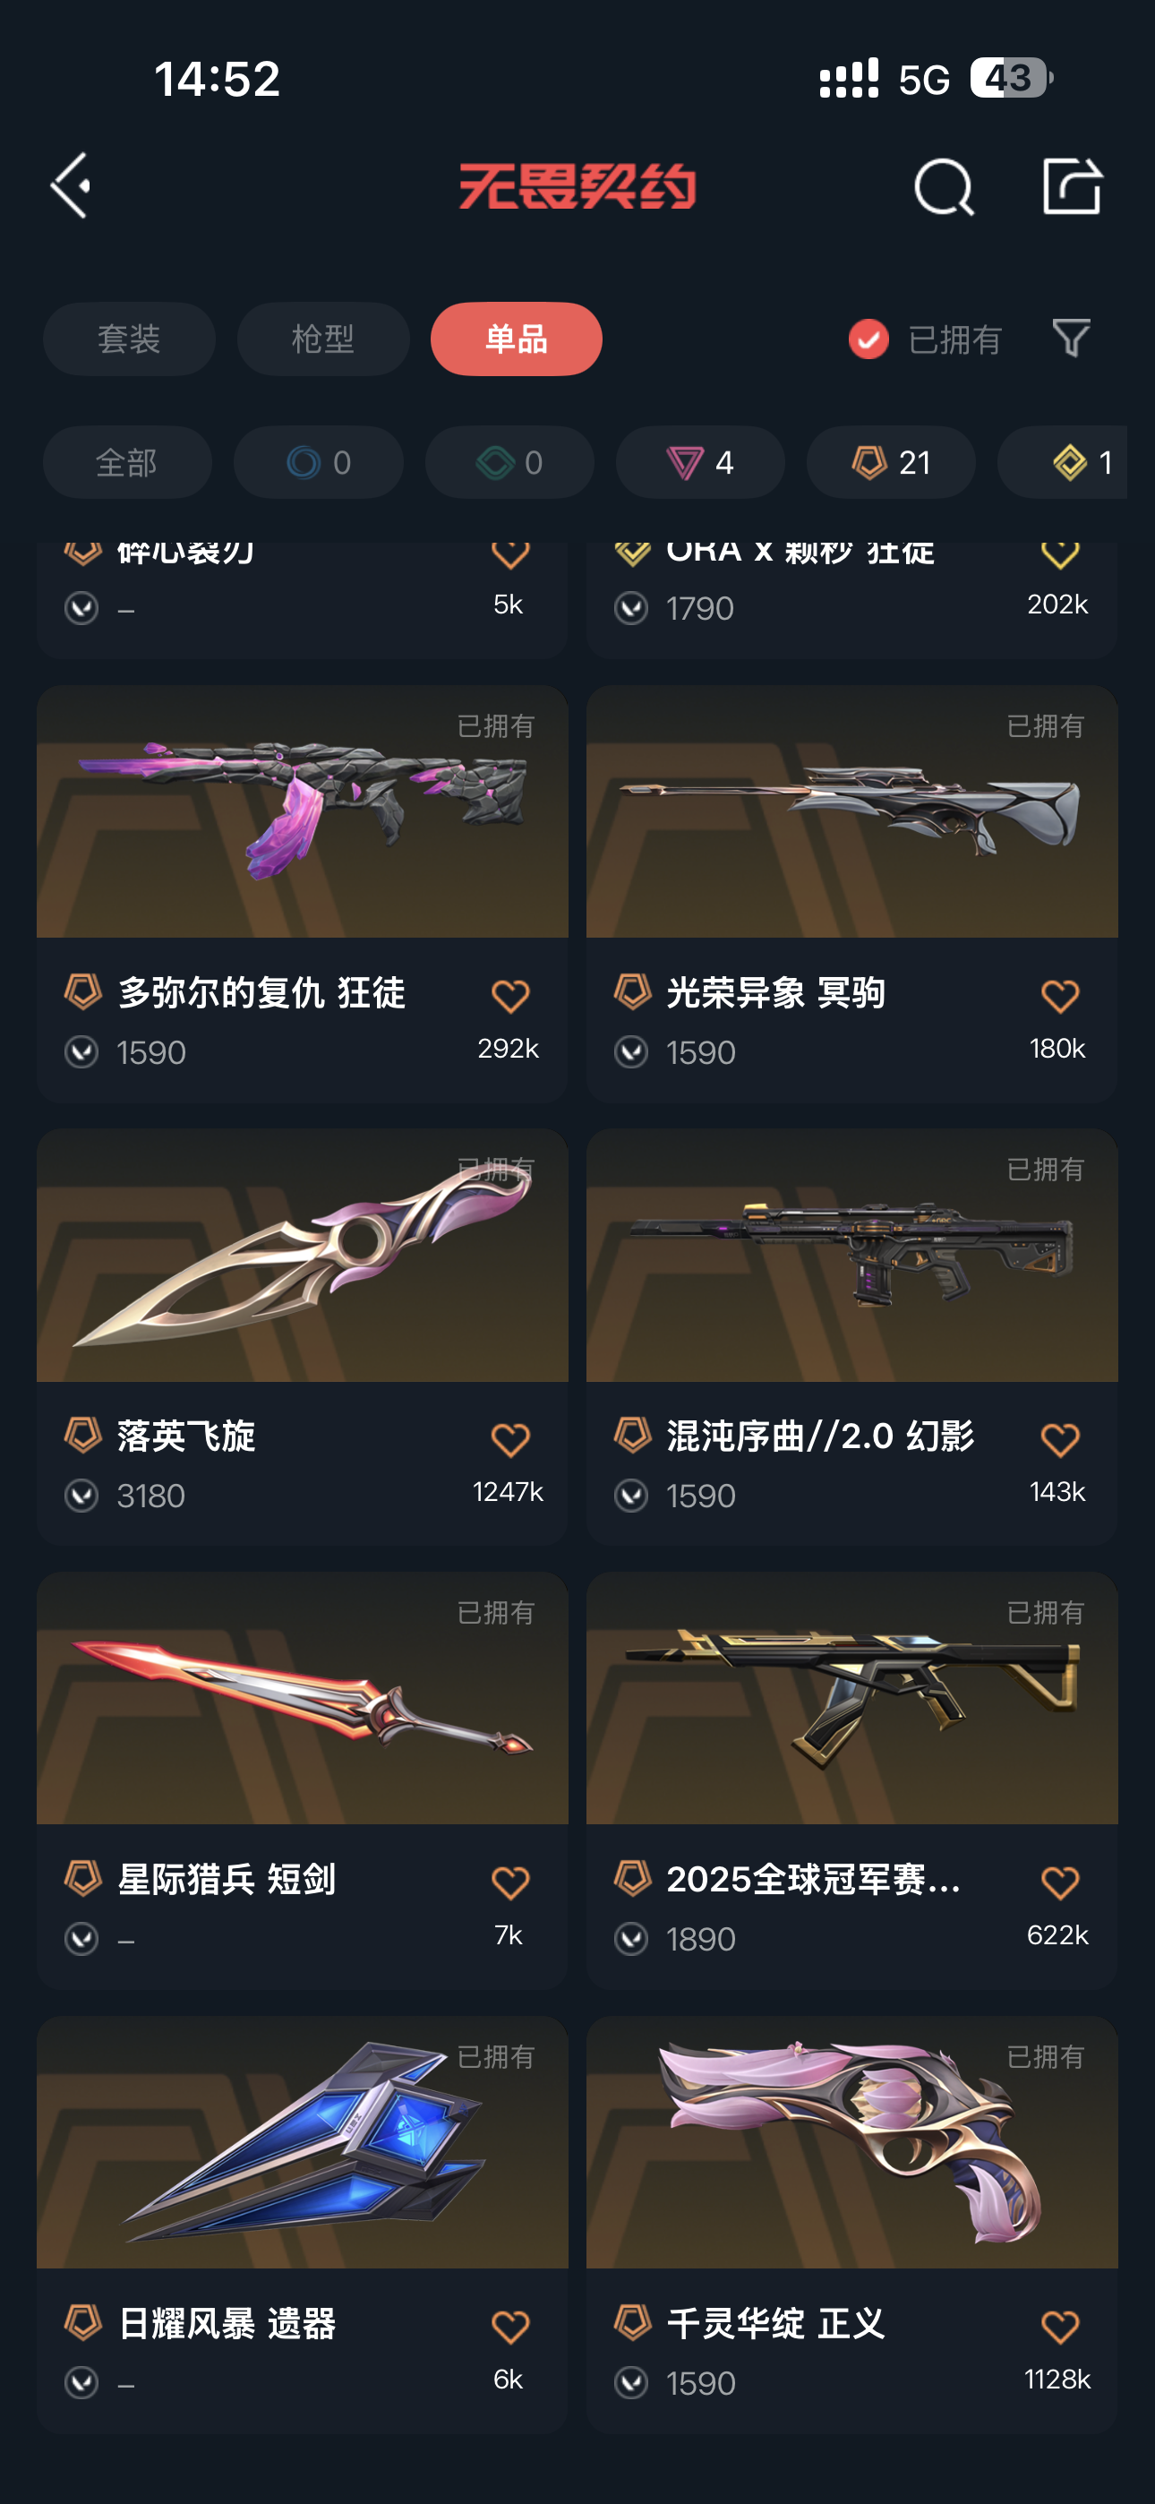
Task: Open the filter funnel icon
Action: [x=1072, y=339]
